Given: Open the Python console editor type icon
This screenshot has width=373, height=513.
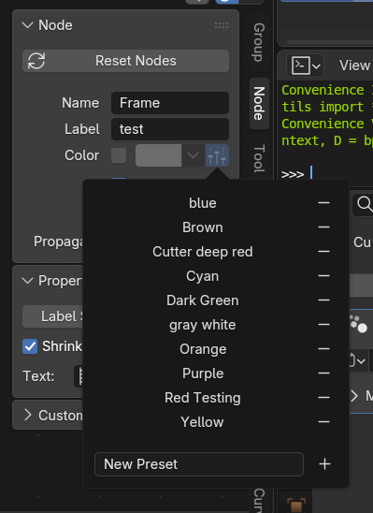Looking at the screenshot, I should [300, 66].
